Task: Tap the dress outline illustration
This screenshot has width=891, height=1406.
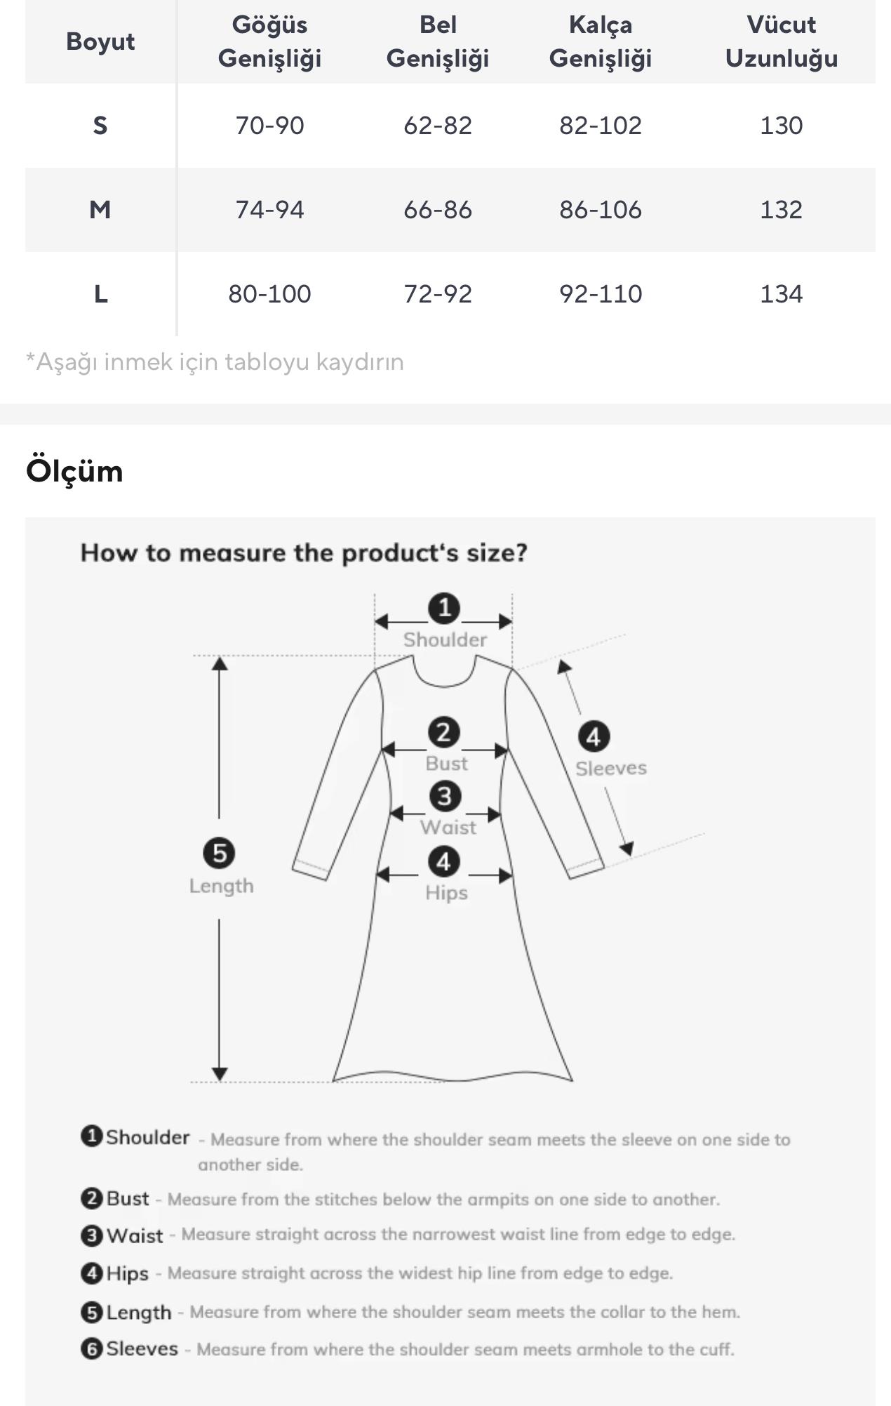Action: 449,983
